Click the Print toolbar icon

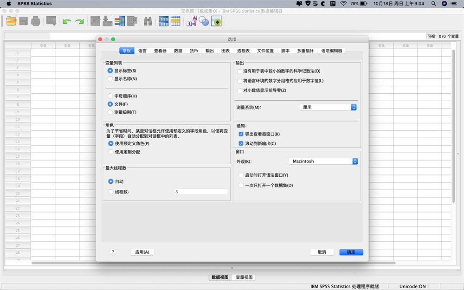[x=36, y=21]
